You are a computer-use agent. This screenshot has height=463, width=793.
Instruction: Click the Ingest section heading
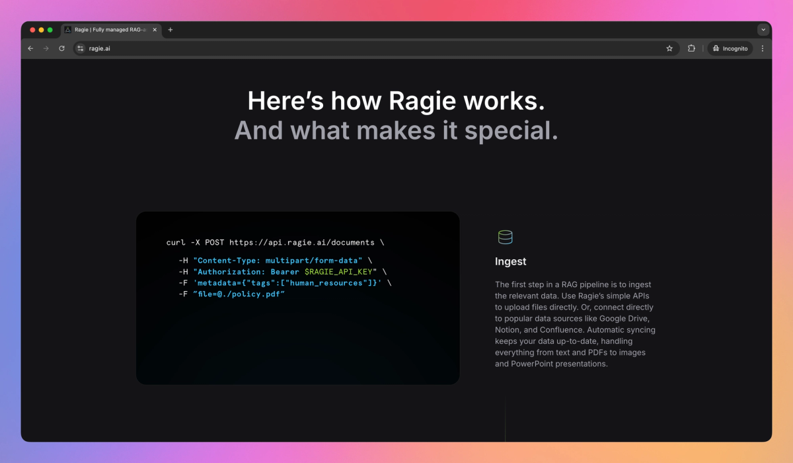tap(510, 261)
